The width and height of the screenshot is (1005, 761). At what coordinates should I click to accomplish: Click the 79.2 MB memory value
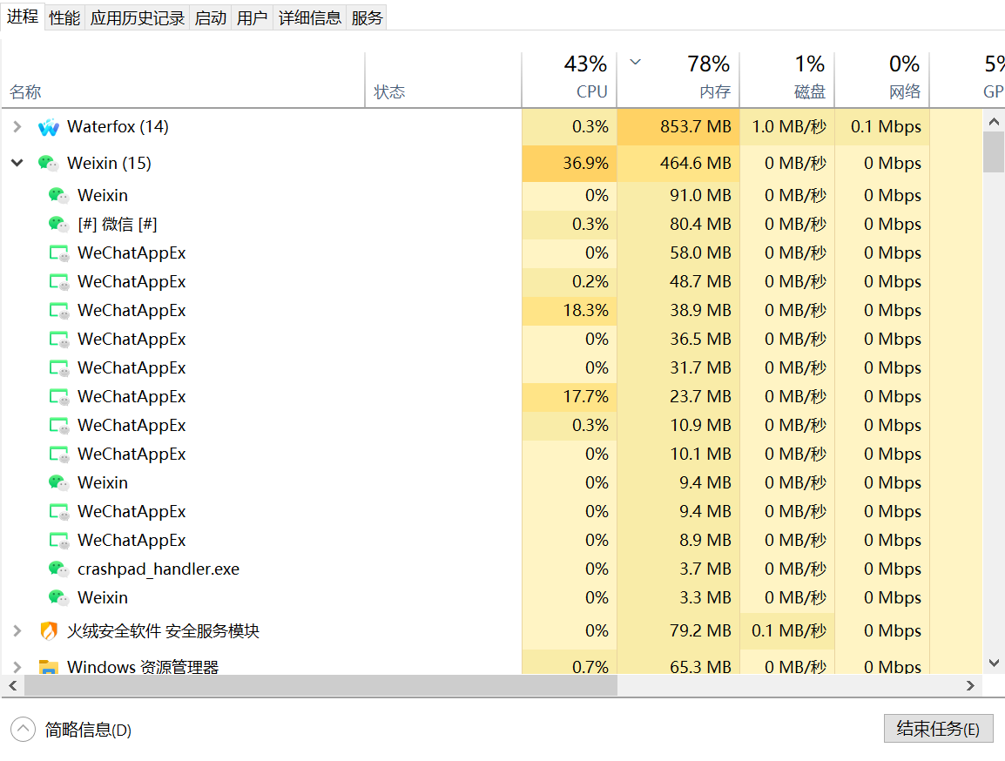point(700,631)
